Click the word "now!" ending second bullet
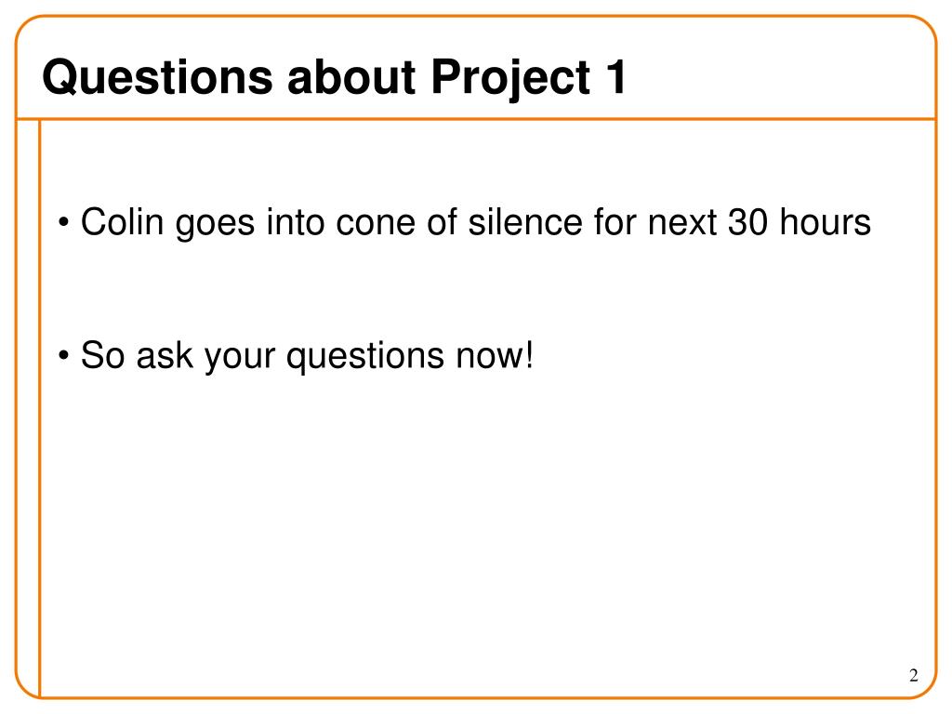This screenshot has width=952, height=714. tap(495, 355)
